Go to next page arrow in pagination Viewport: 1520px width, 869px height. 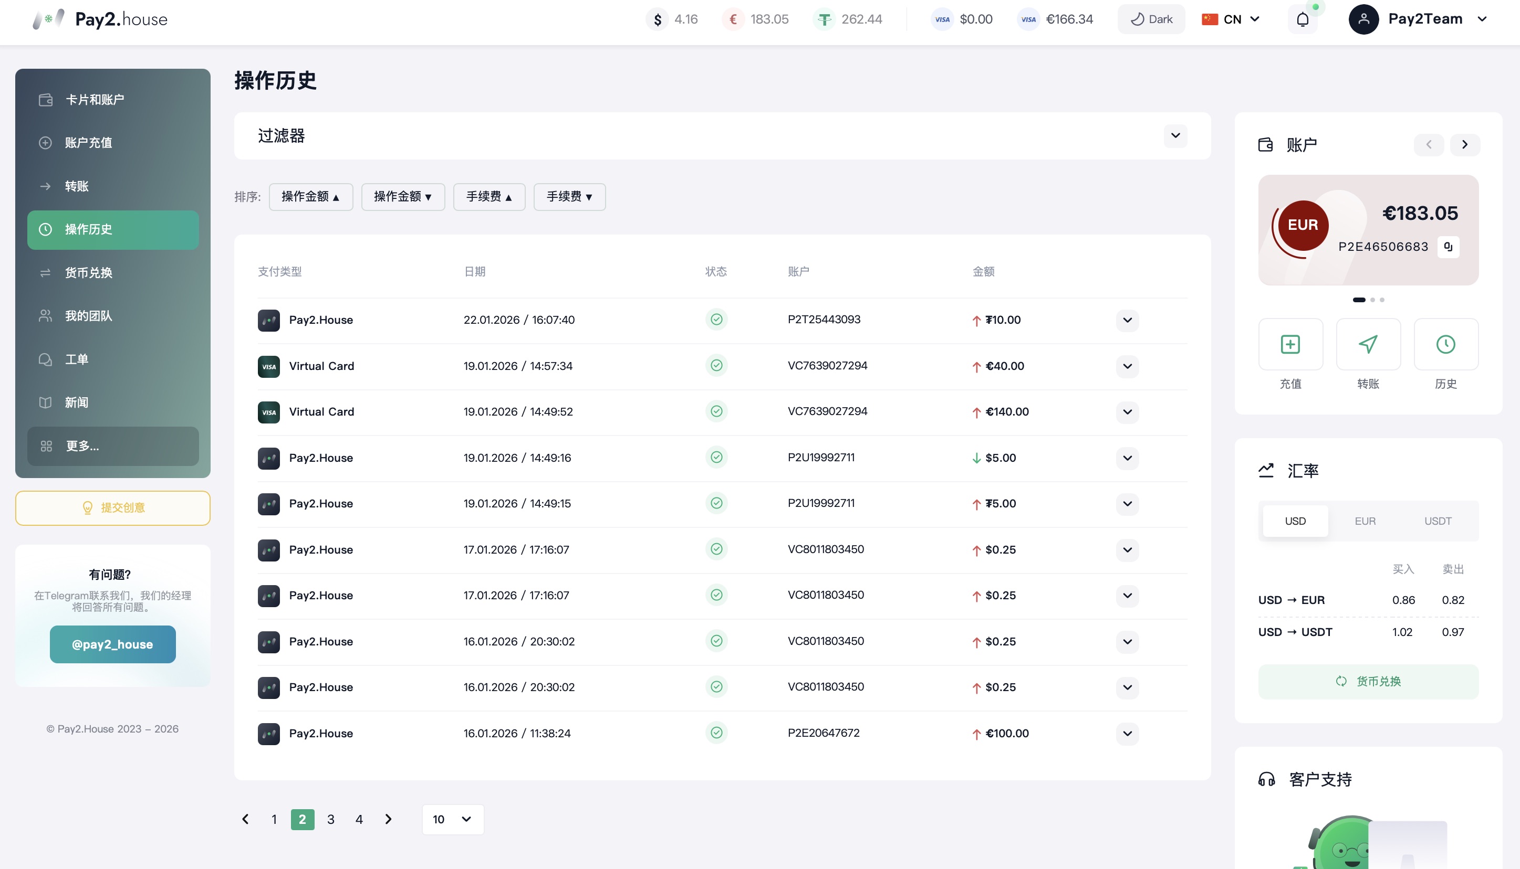(388, 819)
